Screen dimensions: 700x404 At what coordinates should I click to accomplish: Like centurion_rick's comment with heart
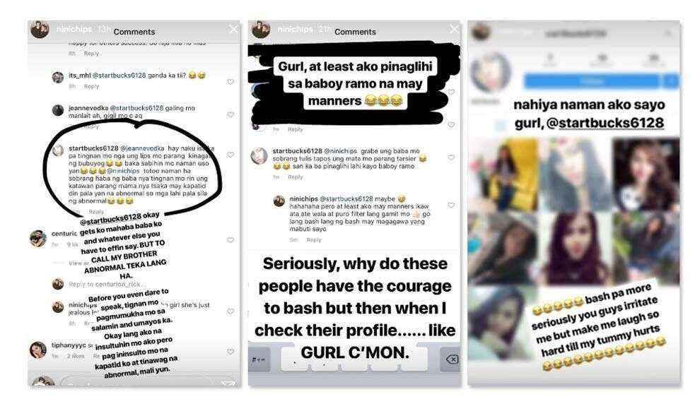click(x=231, y=240)
